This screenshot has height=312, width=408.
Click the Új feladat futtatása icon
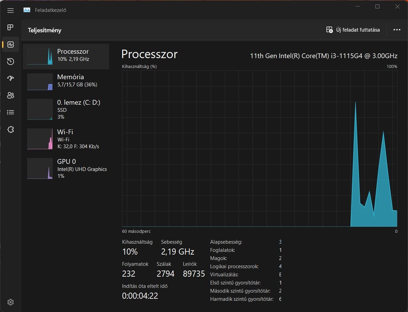(329, 30)
